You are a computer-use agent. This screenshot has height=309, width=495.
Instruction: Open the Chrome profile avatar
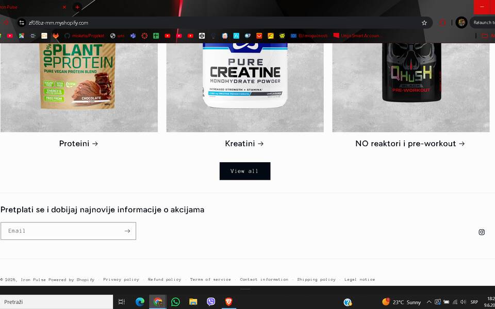pos(461,23)
